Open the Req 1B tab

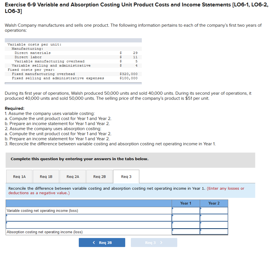tap(46, 176)
